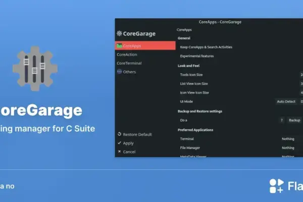The width and height of the screenshot is (303, 202).
Task: Click the checkmark icon beside Apply
Action: 119,143
